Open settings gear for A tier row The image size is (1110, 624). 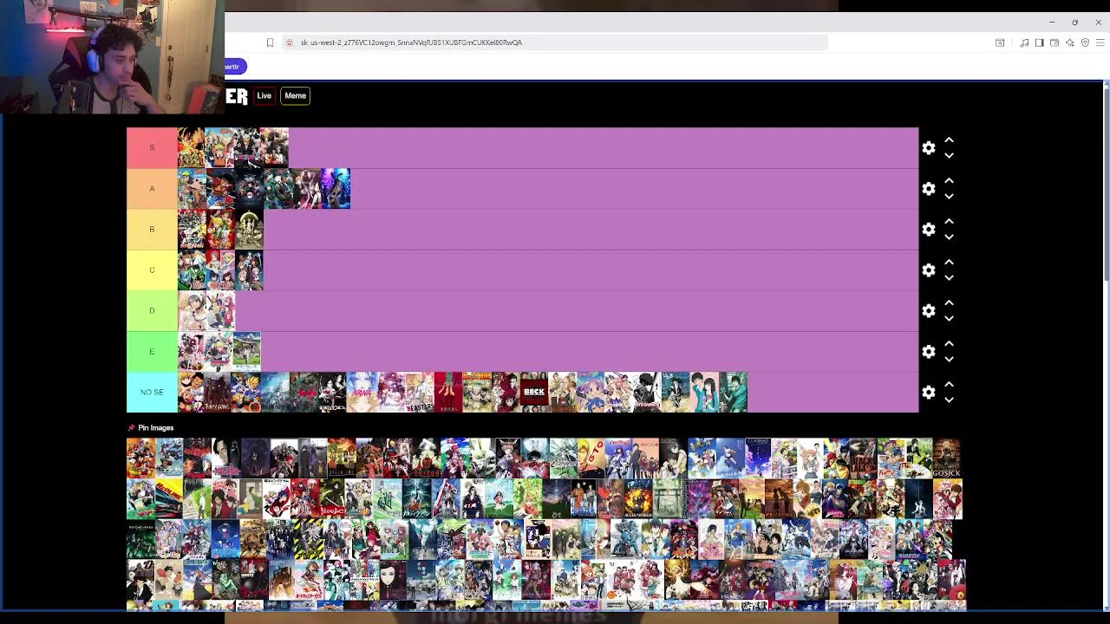click(x=929, y=189)
